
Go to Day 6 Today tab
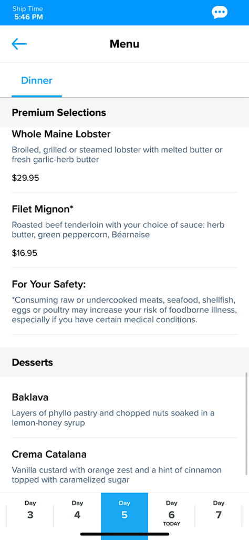[171, 513]
